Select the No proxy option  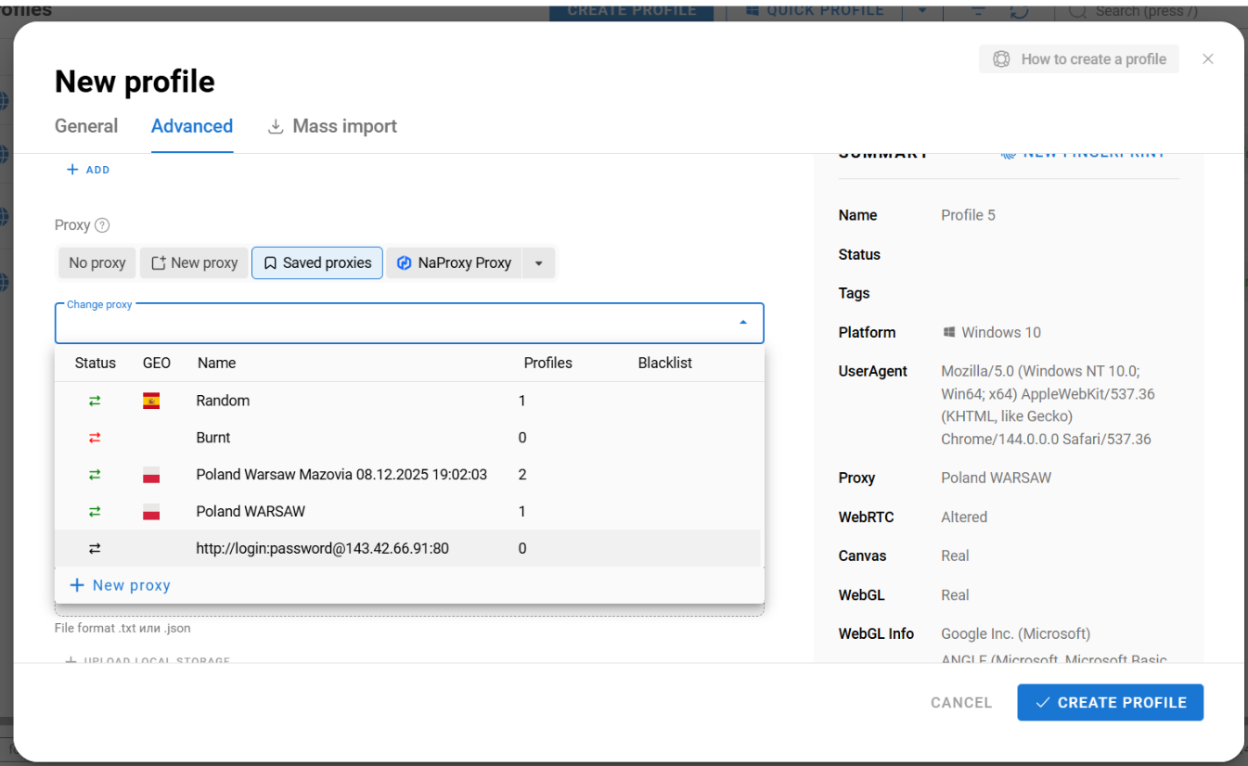coord(97,263)
